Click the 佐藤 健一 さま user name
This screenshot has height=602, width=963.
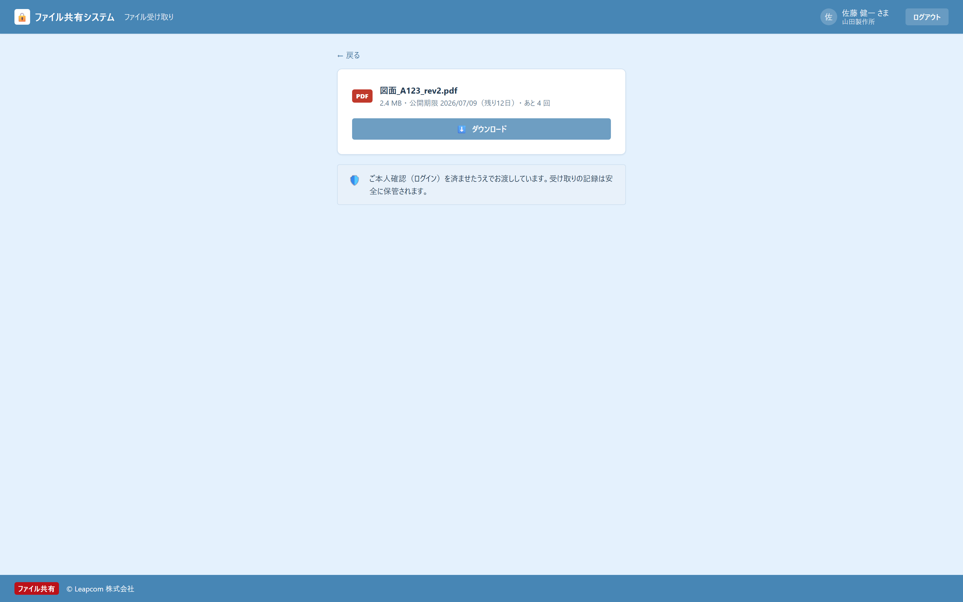(x=865, y=13)
